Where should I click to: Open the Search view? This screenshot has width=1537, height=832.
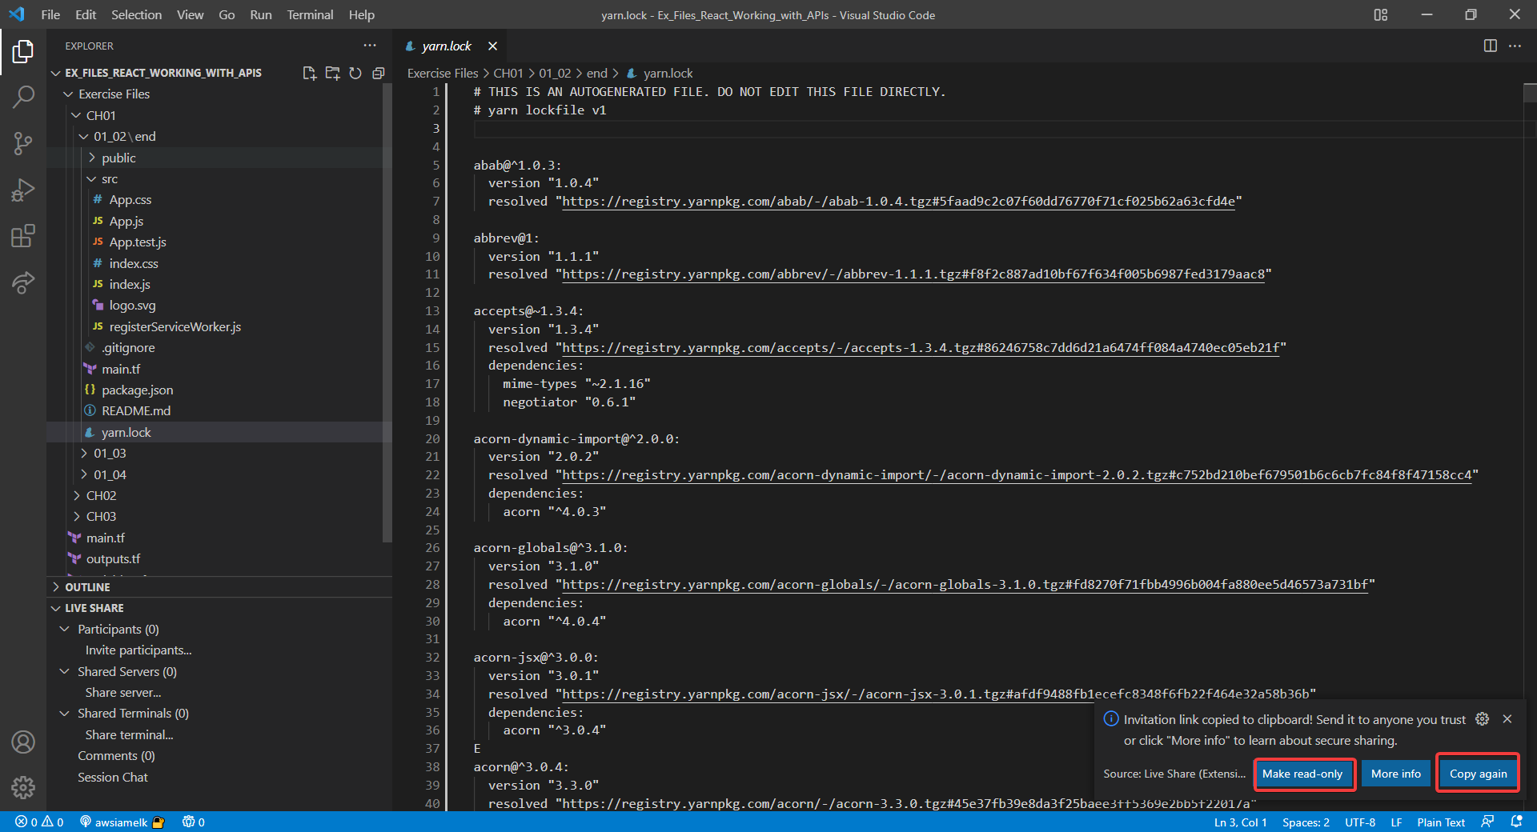(23, 96)
